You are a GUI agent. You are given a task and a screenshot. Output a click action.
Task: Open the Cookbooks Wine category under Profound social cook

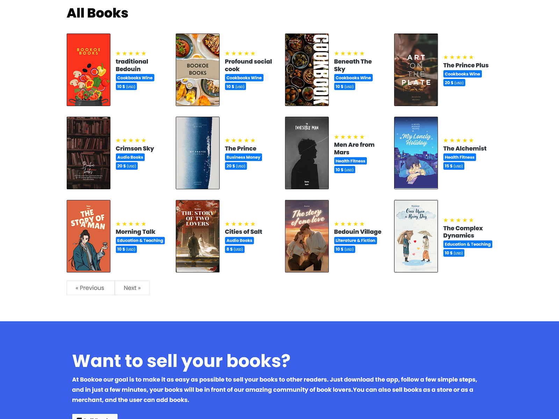pos(244,78)
